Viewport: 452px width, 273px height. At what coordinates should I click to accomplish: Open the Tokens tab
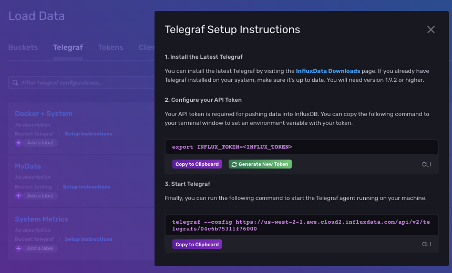point(111,47)
